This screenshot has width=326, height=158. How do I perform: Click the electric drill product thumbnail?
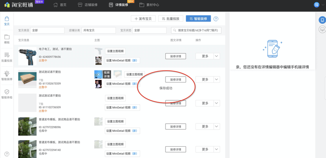click(28, 56)
